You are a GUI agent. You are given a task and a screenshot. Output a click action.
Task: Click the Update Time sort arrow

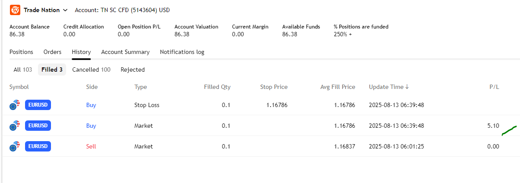[x=407, y=87]
